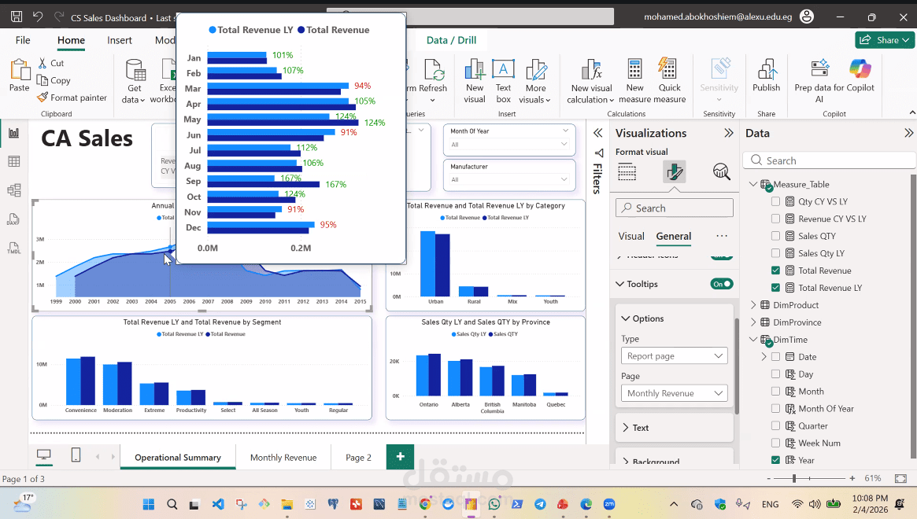Check the Revenue CY VS LY field

pos(775,219)
